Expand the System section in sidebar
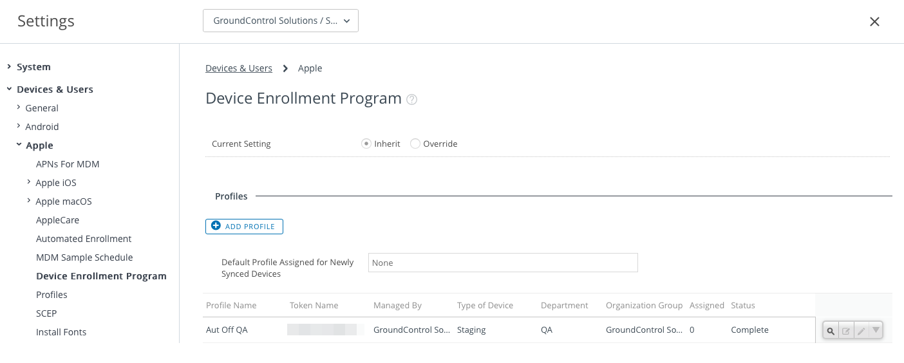This screenshot has width=904, height=363. (33, 67)
